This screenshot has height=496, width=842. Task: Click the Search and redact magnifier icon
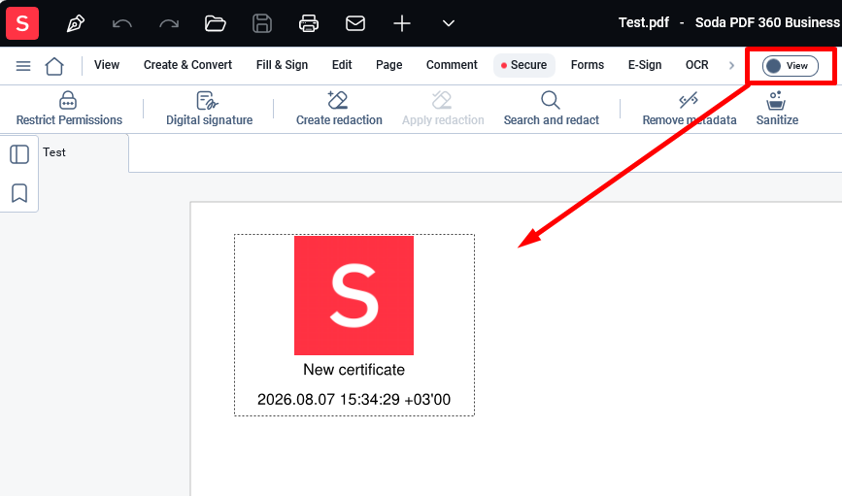(x=551, y=100)
